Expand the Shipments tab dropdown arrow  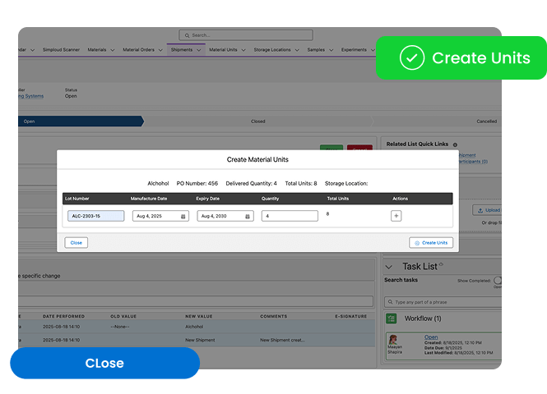click(199, 50)
